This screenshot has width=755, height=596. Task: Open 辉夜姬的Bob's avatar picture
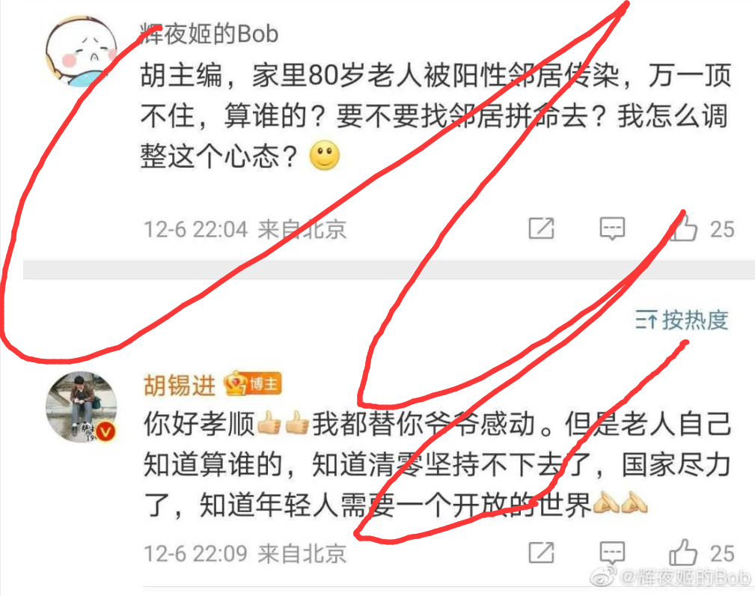81,52
